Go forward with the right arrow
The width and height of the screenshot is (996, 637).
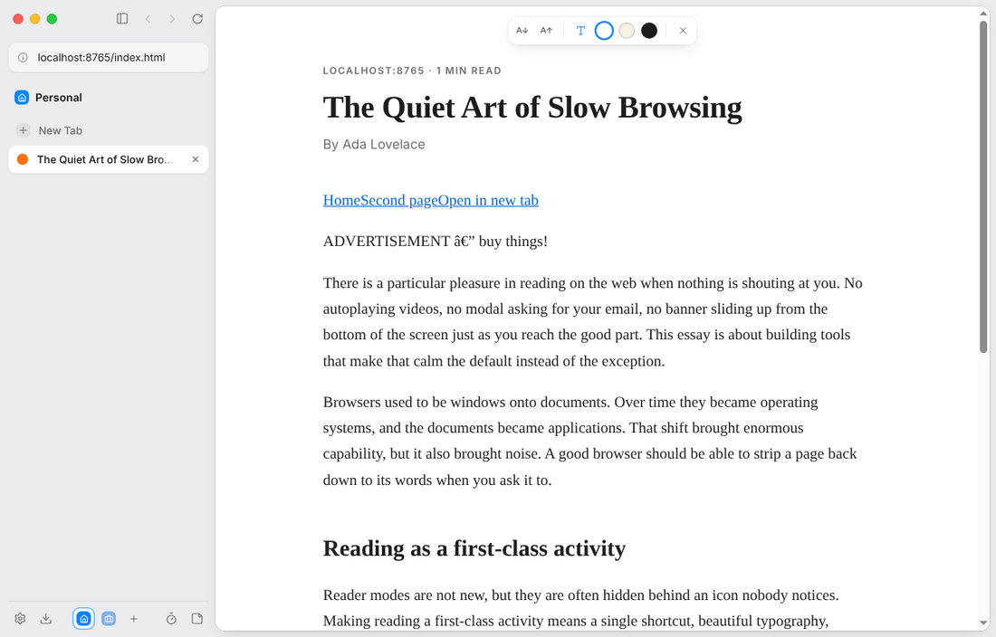pos(172,19)
